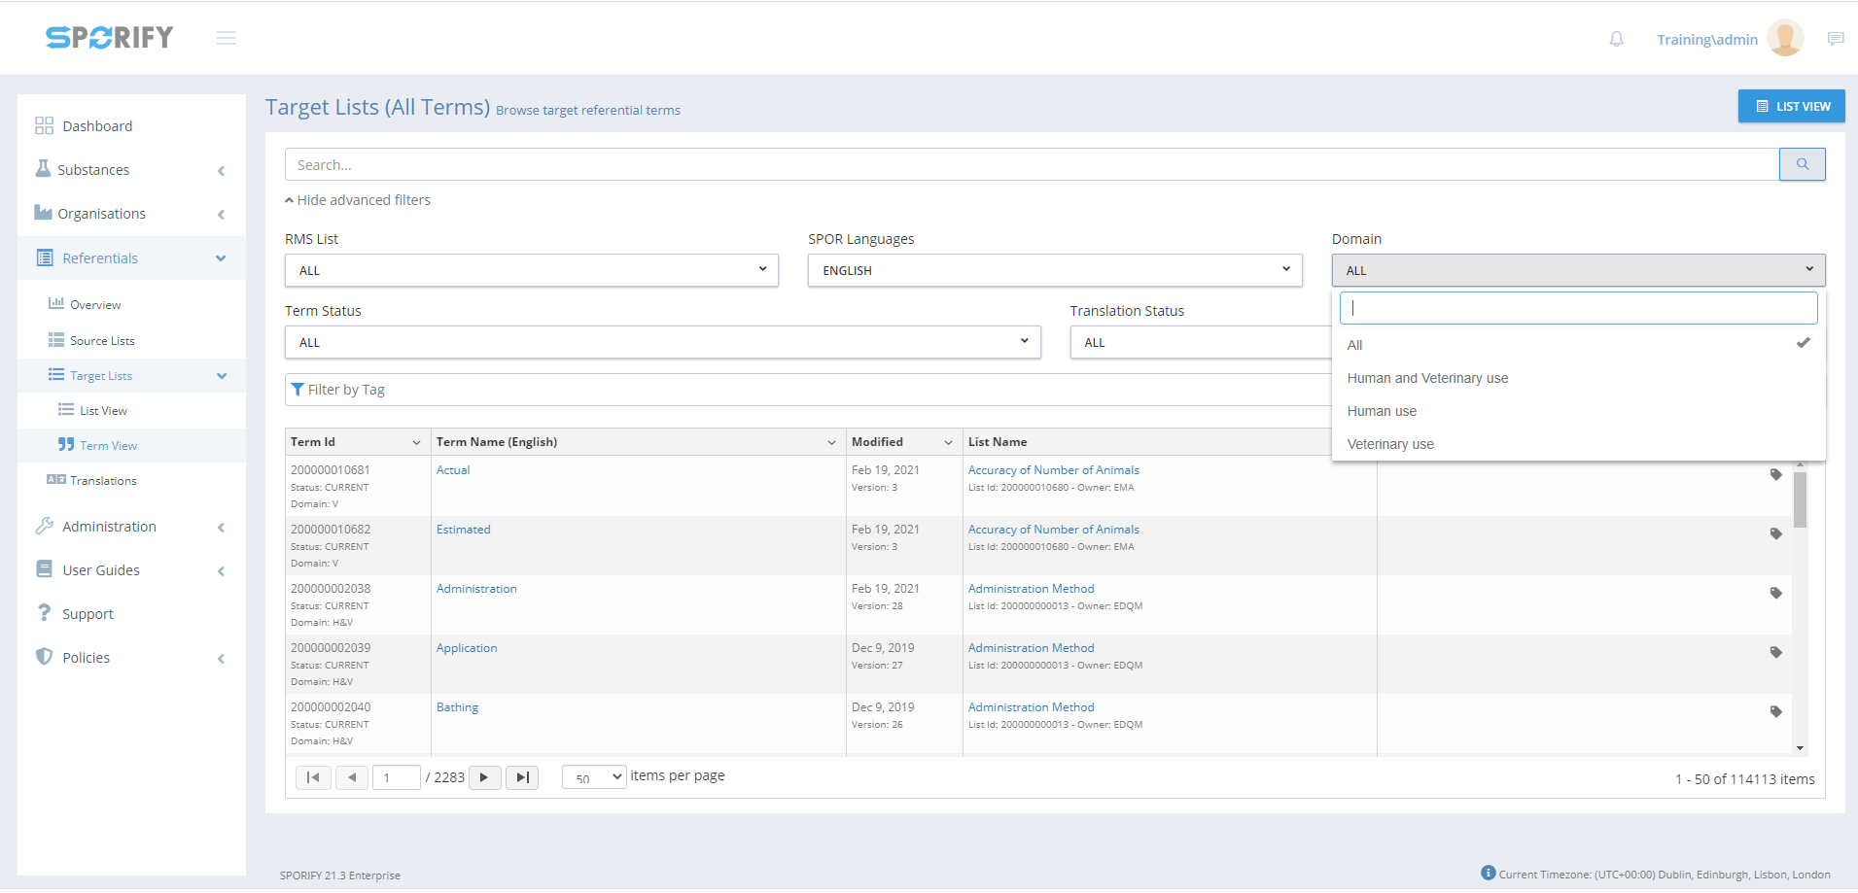Click the notification bell icon
This screenshot has height=893, width=1858.
click(1616, 39)
